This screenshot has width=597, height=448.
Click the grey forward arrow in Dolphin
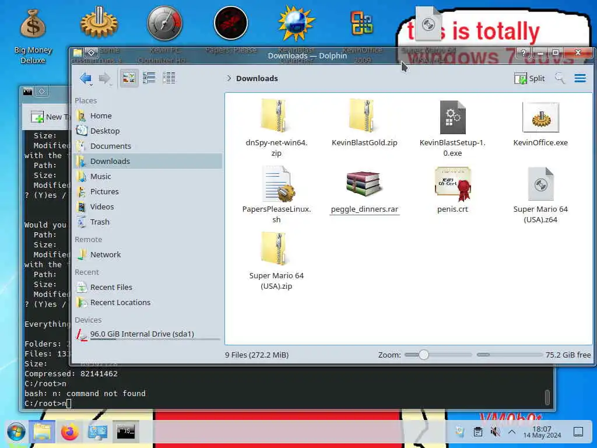tap(104, 79)
